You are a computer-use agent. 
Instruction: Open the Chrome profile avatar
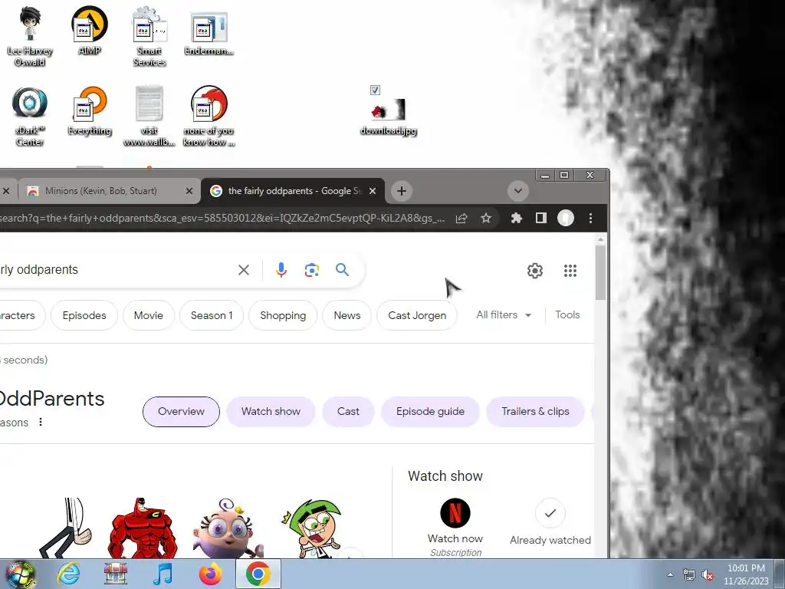pyautogui.click(x=566, y=219)
